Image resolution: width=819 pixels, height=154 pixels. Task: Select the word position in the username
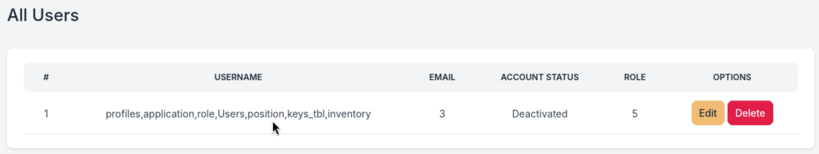point(266,114)
